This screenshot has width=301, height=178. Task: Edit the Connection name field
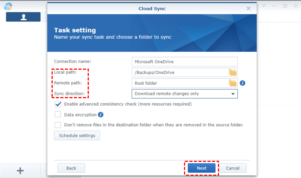pyautogui.click(x=184, y=61)
